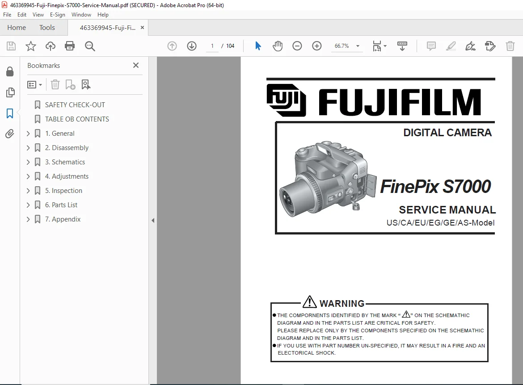Click the Save file icon
Screen dimensions: 523x385
(x=11, y=46)
